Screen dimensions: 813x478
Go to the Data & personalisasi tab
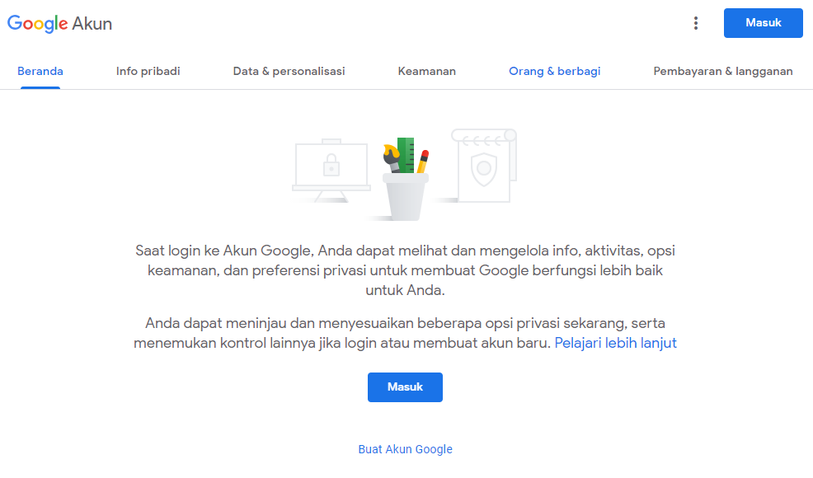289,71
